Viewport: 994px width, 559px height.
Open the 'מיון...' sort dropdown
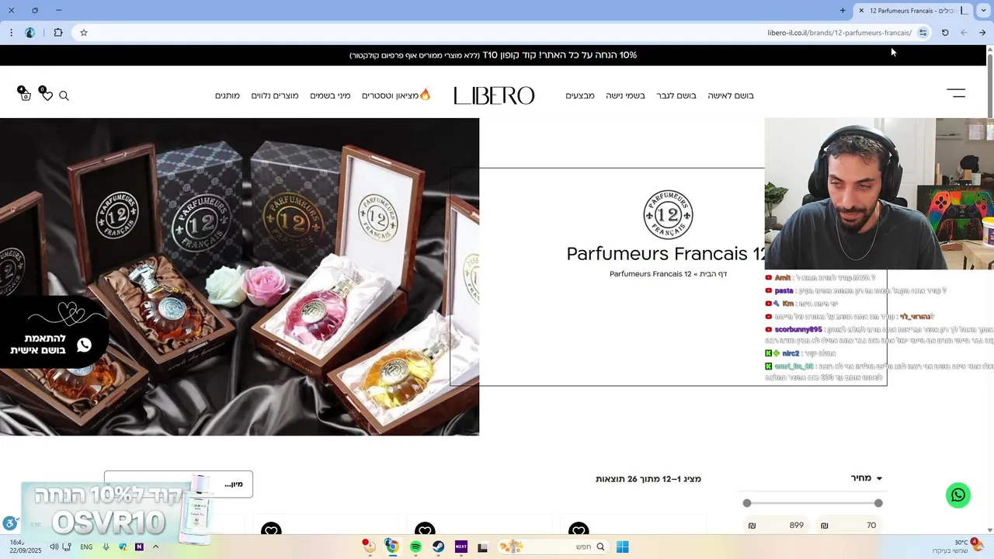click(179, 484)
